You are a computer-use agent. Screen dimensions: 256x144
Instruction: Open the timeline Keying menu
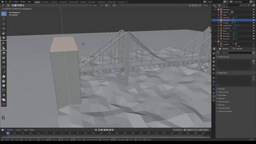(19, 130)
